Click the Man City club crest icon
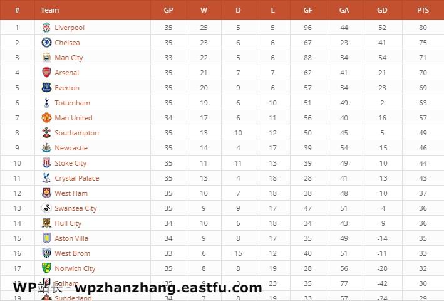The image size is (444, 301). (46, 58)
